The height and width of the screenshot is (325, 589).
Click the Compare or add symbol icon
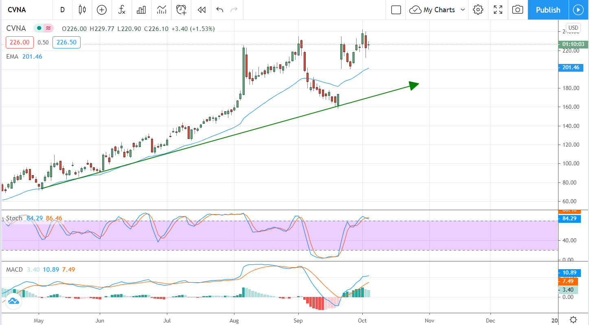(102, 10)
